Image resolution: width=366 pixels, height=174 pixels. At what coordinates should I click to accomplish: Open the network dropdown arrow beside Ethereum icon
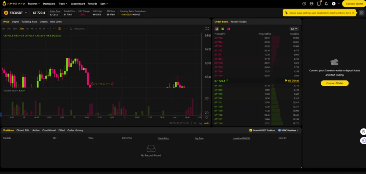[338, 4]
